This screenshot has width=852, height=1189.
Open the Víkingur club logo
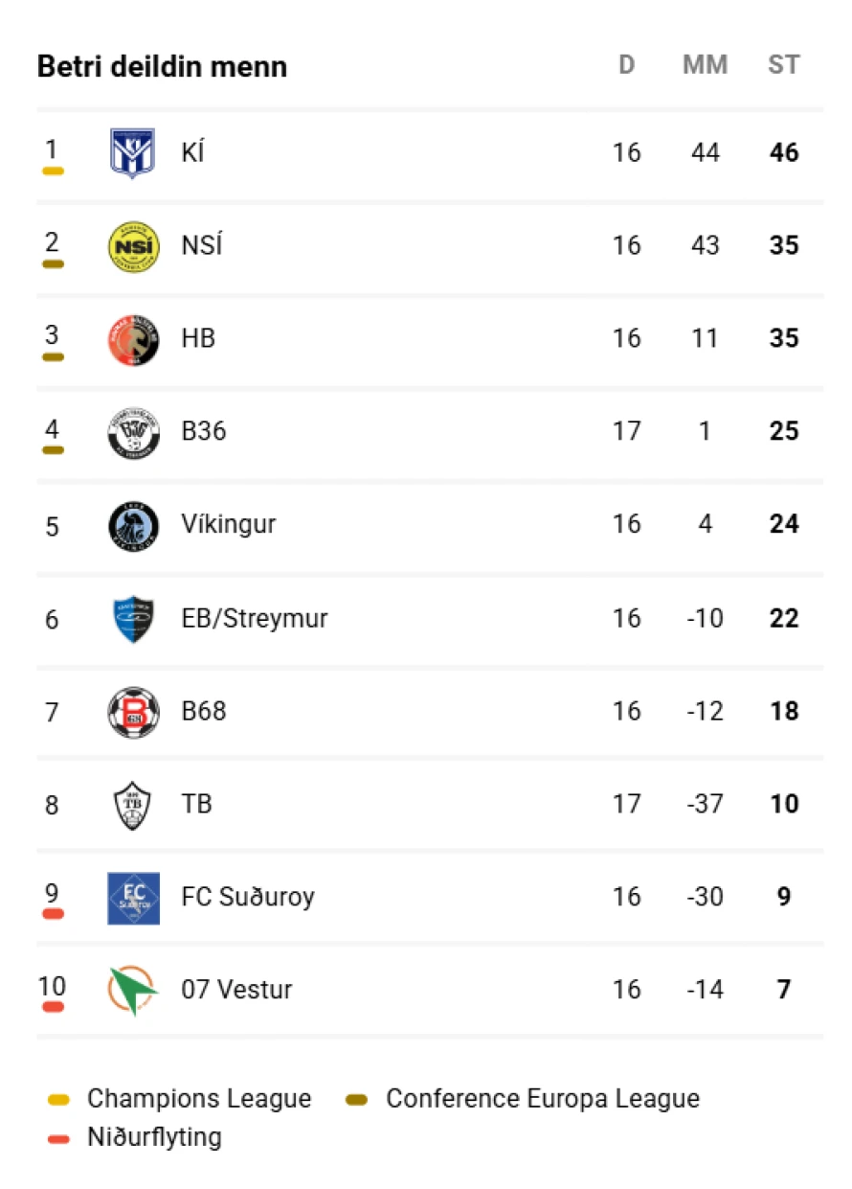[x=133, y=525]
